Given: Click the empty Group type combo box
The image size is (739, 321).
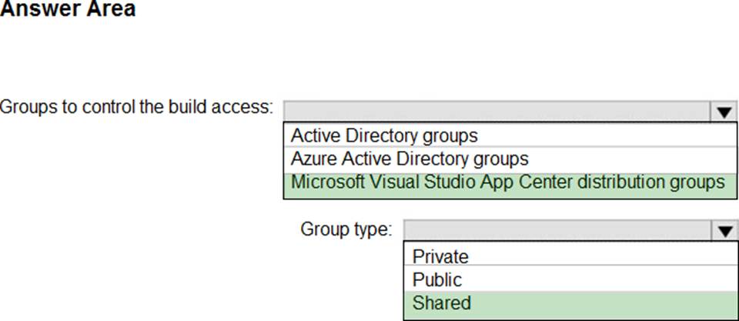Looking at the screenshot, I should pyautogui.click(x=557, y=230).
